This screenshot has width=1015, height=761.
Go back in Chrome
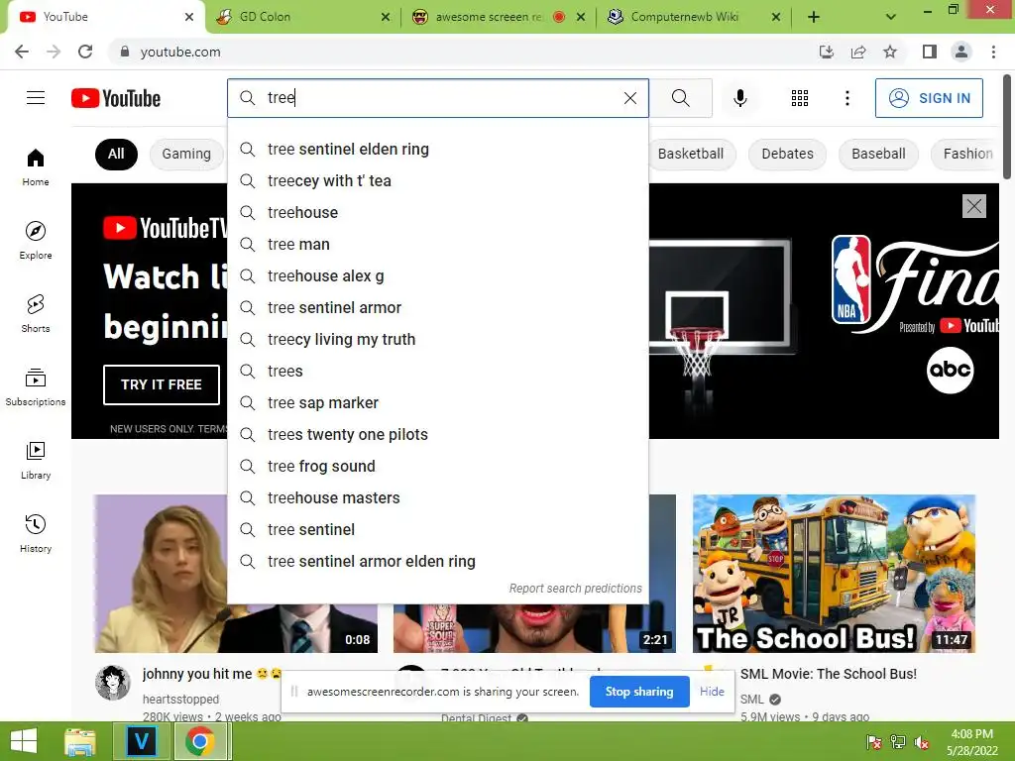(22, 52)
